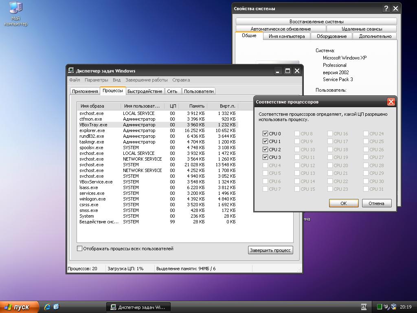
Task: Enable show processes from all users checkbox
Action: [80, 249]
